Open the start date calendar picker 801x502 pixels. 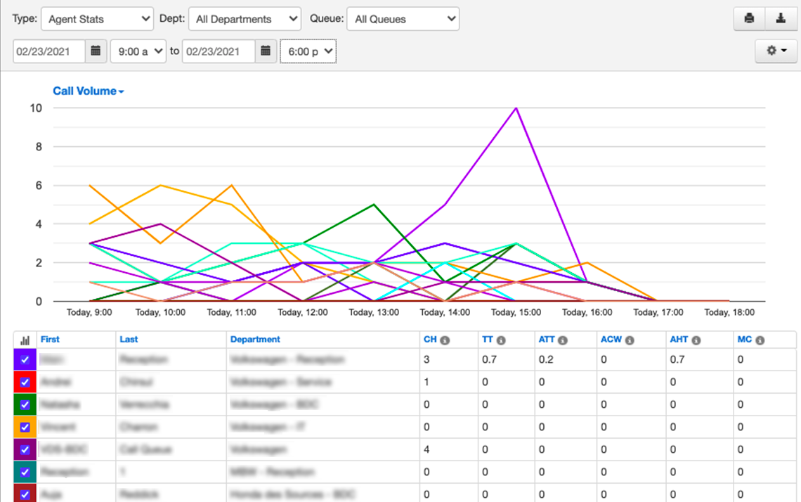(x=96, y=51)
